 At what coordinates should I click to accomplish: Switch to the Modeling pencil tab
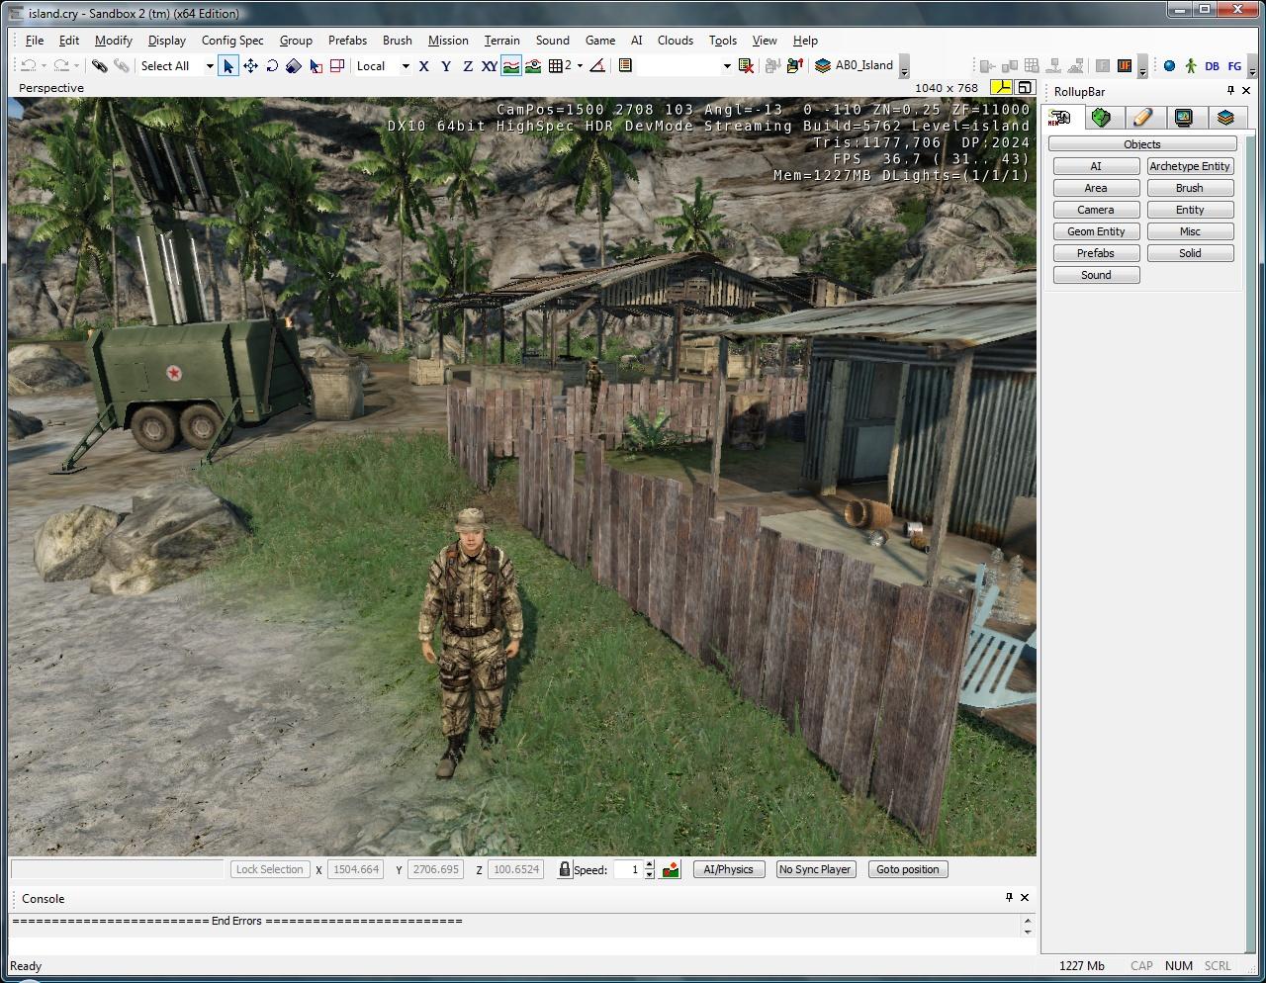click(x=1142, y=118)
